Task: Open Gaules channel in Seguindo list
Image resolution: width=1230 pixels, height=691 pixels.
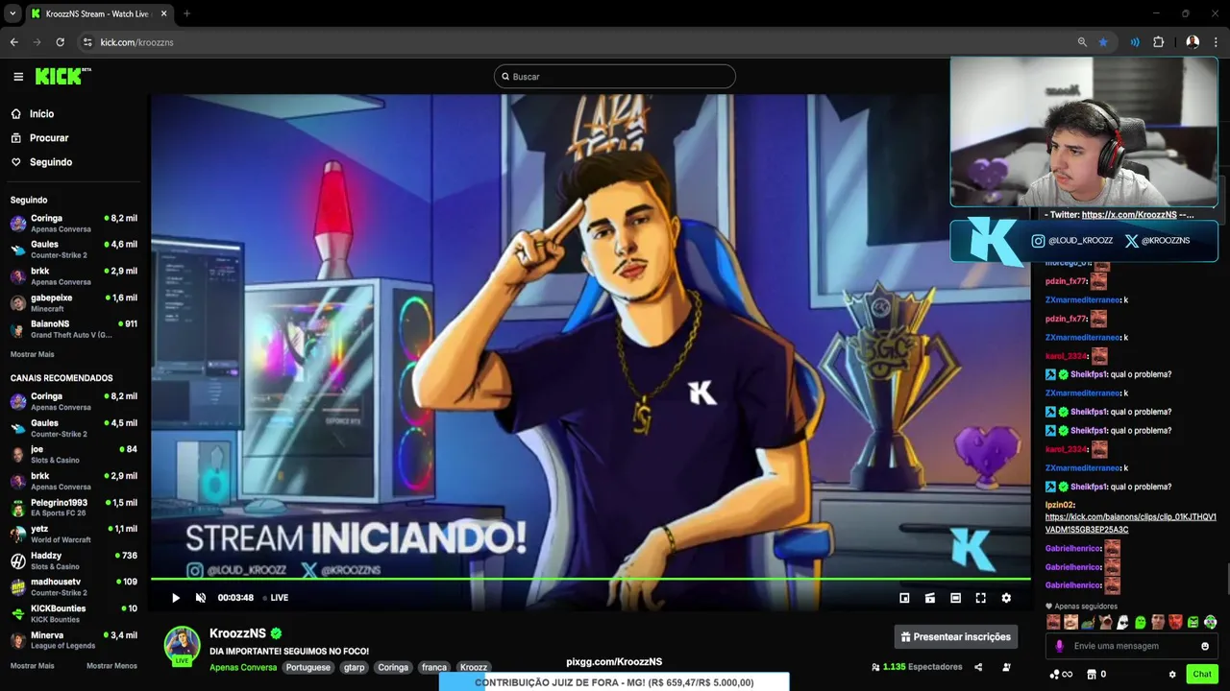Action: 73,250
